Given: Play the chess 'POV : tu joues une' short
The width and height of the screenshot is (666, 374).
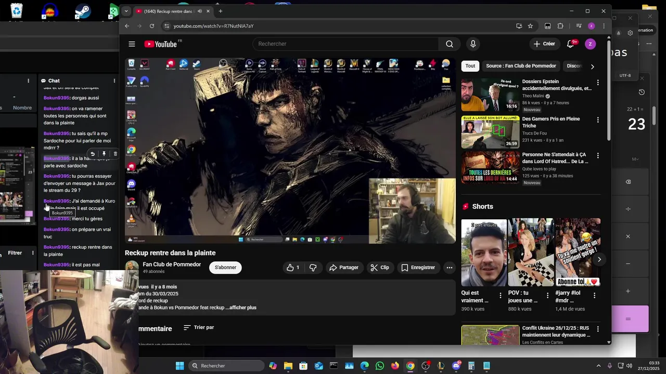Looking at the screenshot, I should pyautogui.click(x=531, y=252).
